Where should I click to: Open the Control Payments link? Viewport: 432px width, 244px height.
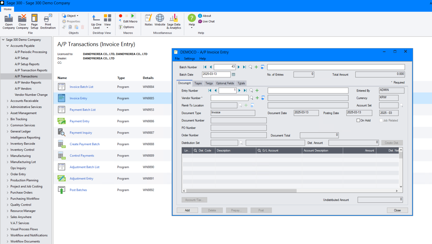pos(82,155)
